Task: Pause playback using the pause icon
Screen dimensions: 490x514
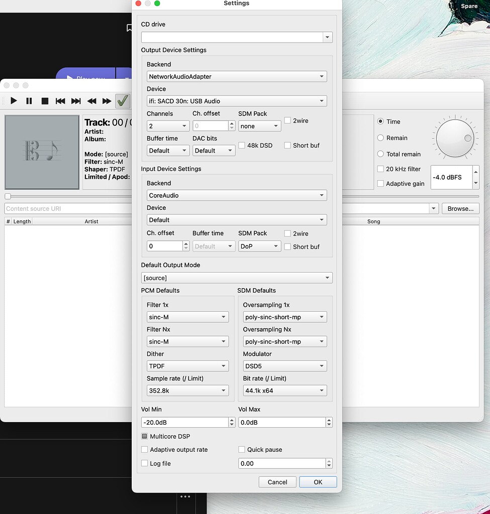Action: (x=29, y=100)
